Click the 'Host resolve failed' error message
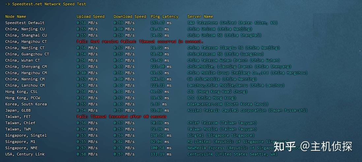This screenshot has height=162, width=362. pos(140,41)
